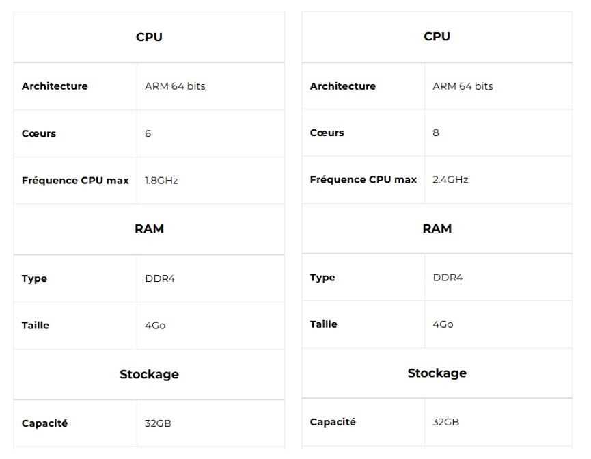Screen dimensions: 591x459
Task: Click the Stockage header in the right table
Action: [x=437, y=373]
